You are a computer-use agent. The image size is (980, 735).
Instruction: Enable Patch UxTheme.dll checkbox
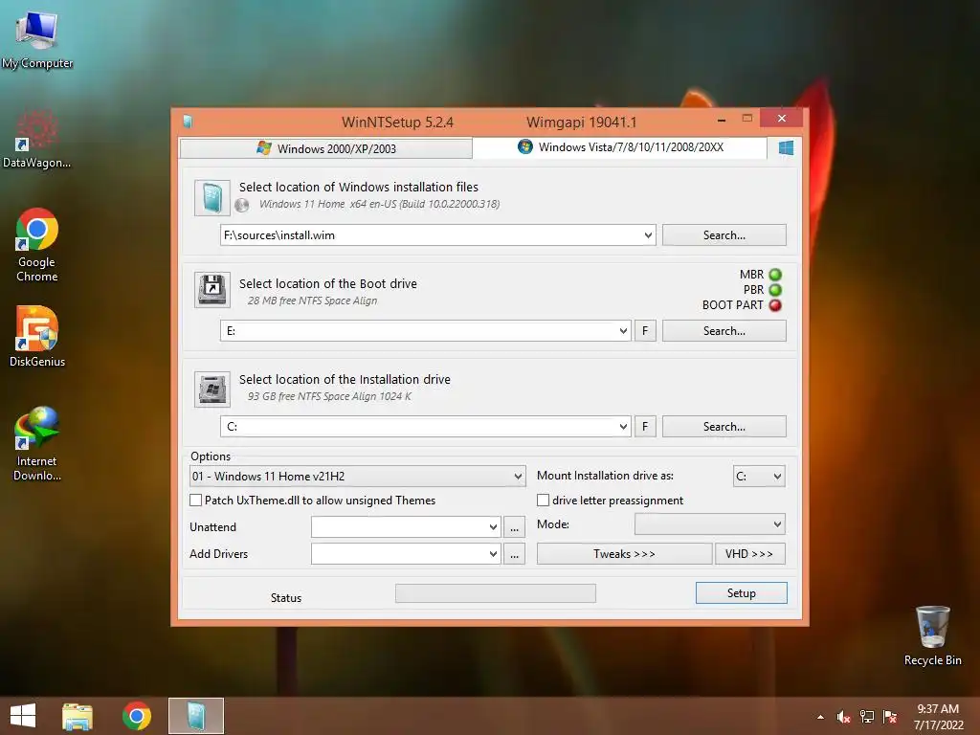[x=195, y=500]
